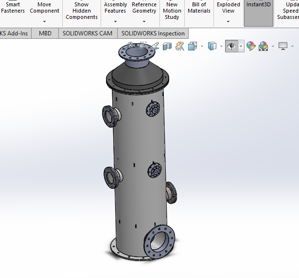The height and width of the screenshot is (278, 299).
Task: Click the Bill of Materials button
Action: click(199, 8)
